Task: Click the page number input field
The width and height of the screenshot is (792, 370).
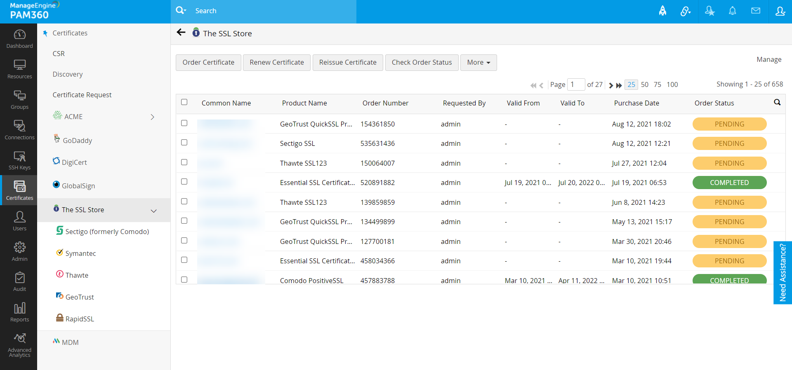Action: (576, 84)
